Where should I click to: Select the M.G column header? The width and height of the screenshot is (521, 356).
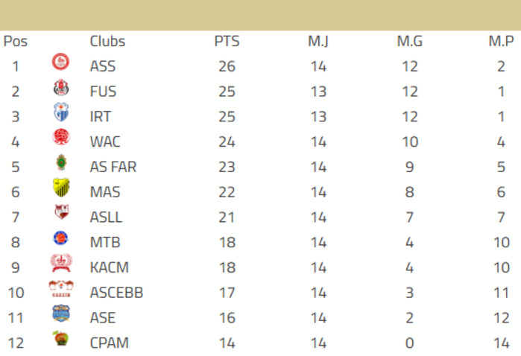(409, 42)
